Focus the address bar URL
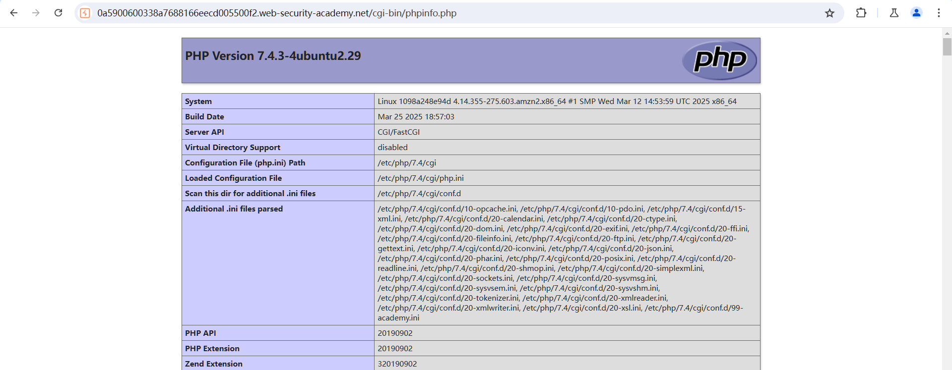The image size is (952, 370). tap(277, 13)
